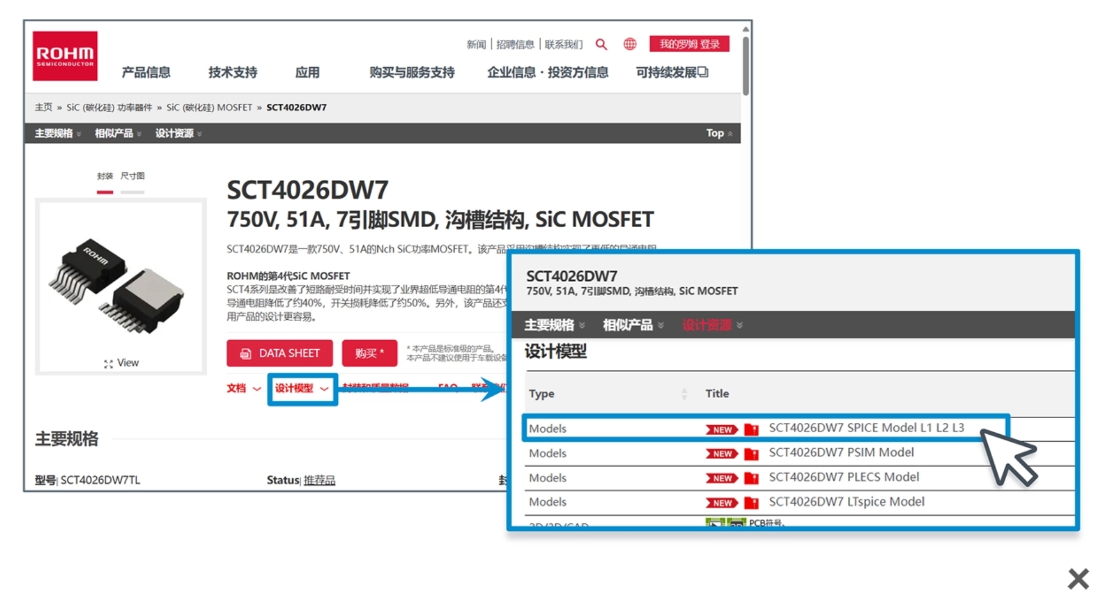The image size is (1100, 601).
Task: Go to SiC (碳化硅) 功率器件 breadcrumb
Action: (x=109, y=107)
